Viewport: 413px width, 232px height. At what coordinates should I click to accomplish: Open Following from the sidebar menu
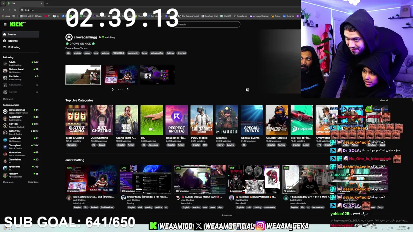[x=14, y=47]
